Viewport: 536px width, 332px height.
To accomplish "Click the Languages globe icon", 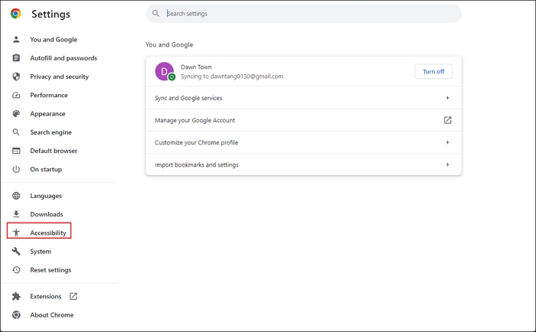I will pos(16,196).
